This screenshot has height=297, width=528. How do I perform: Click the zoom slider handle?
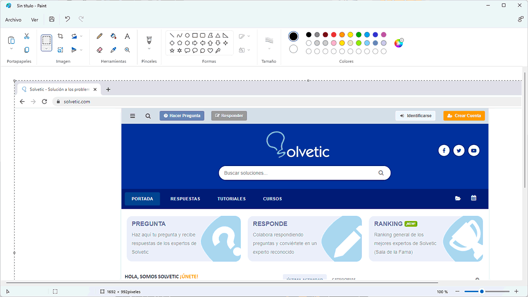click(x=482, y=291)
